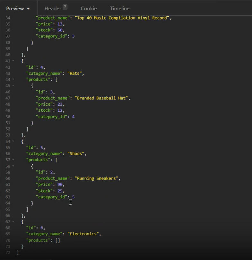Collapse the Running Sneakers object at line 58
The image size is (252, 260).
(13, 166)
